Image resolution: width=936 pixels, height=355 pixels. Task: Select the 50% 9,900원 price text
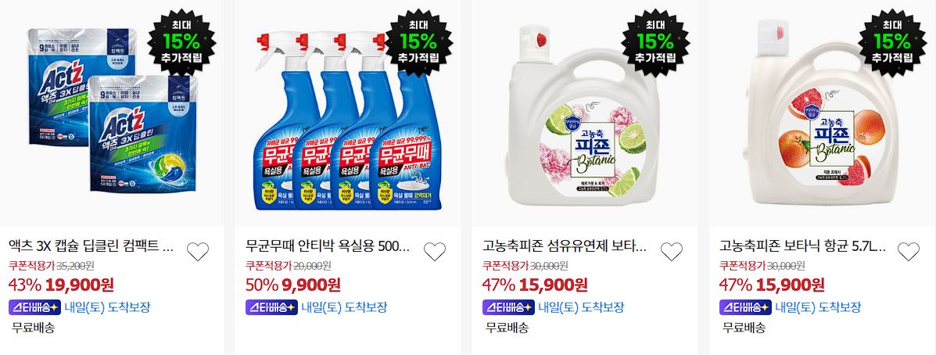coord(293,285)
